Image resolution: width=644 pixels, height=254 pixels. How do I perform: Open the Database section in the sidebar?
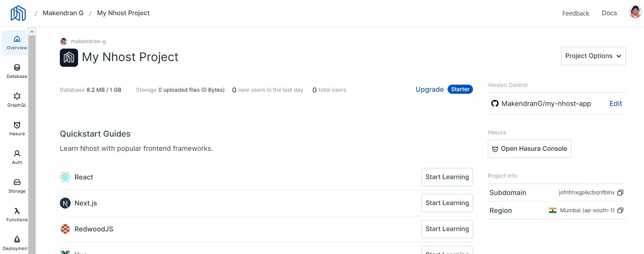click(17, 72)
